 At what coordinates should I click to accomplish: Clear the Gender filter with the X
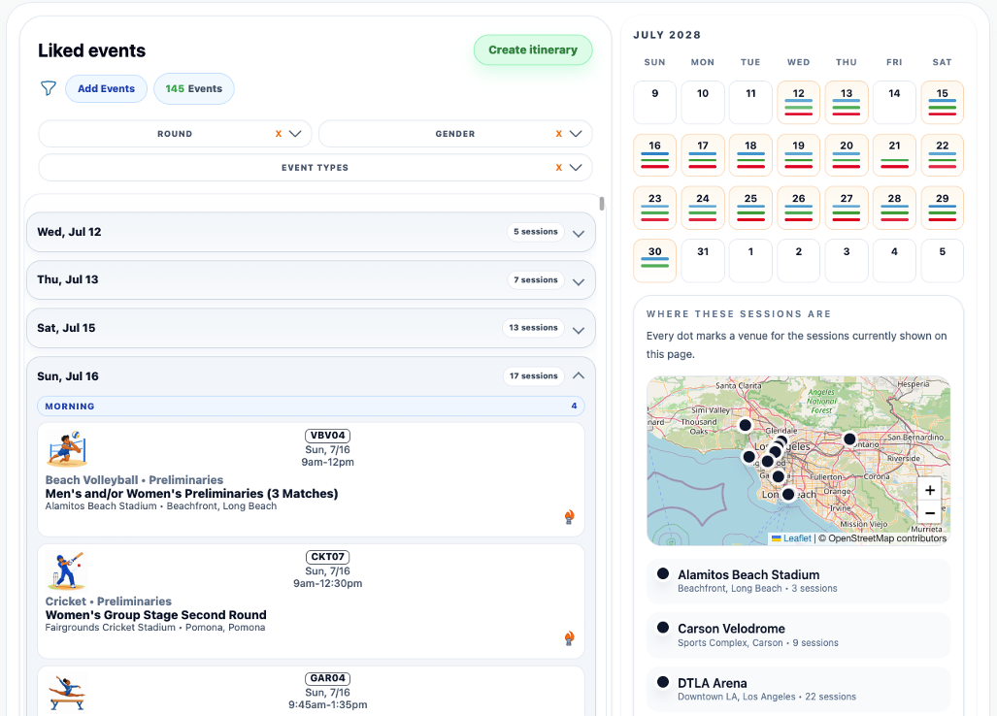(x=559, y=134)
